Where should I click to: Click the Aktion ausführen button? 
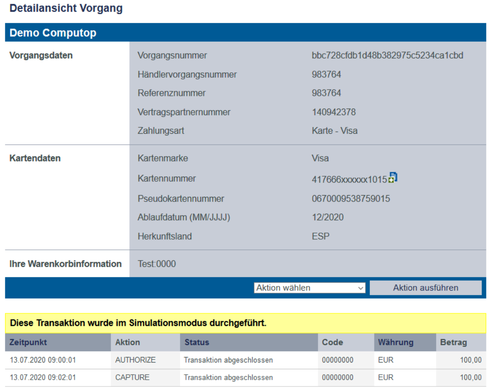click(x=425, y=288)
